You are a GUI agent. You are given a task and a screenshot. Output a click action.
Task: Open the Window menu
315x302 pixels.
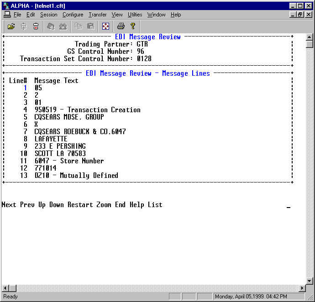click(156, 15)
